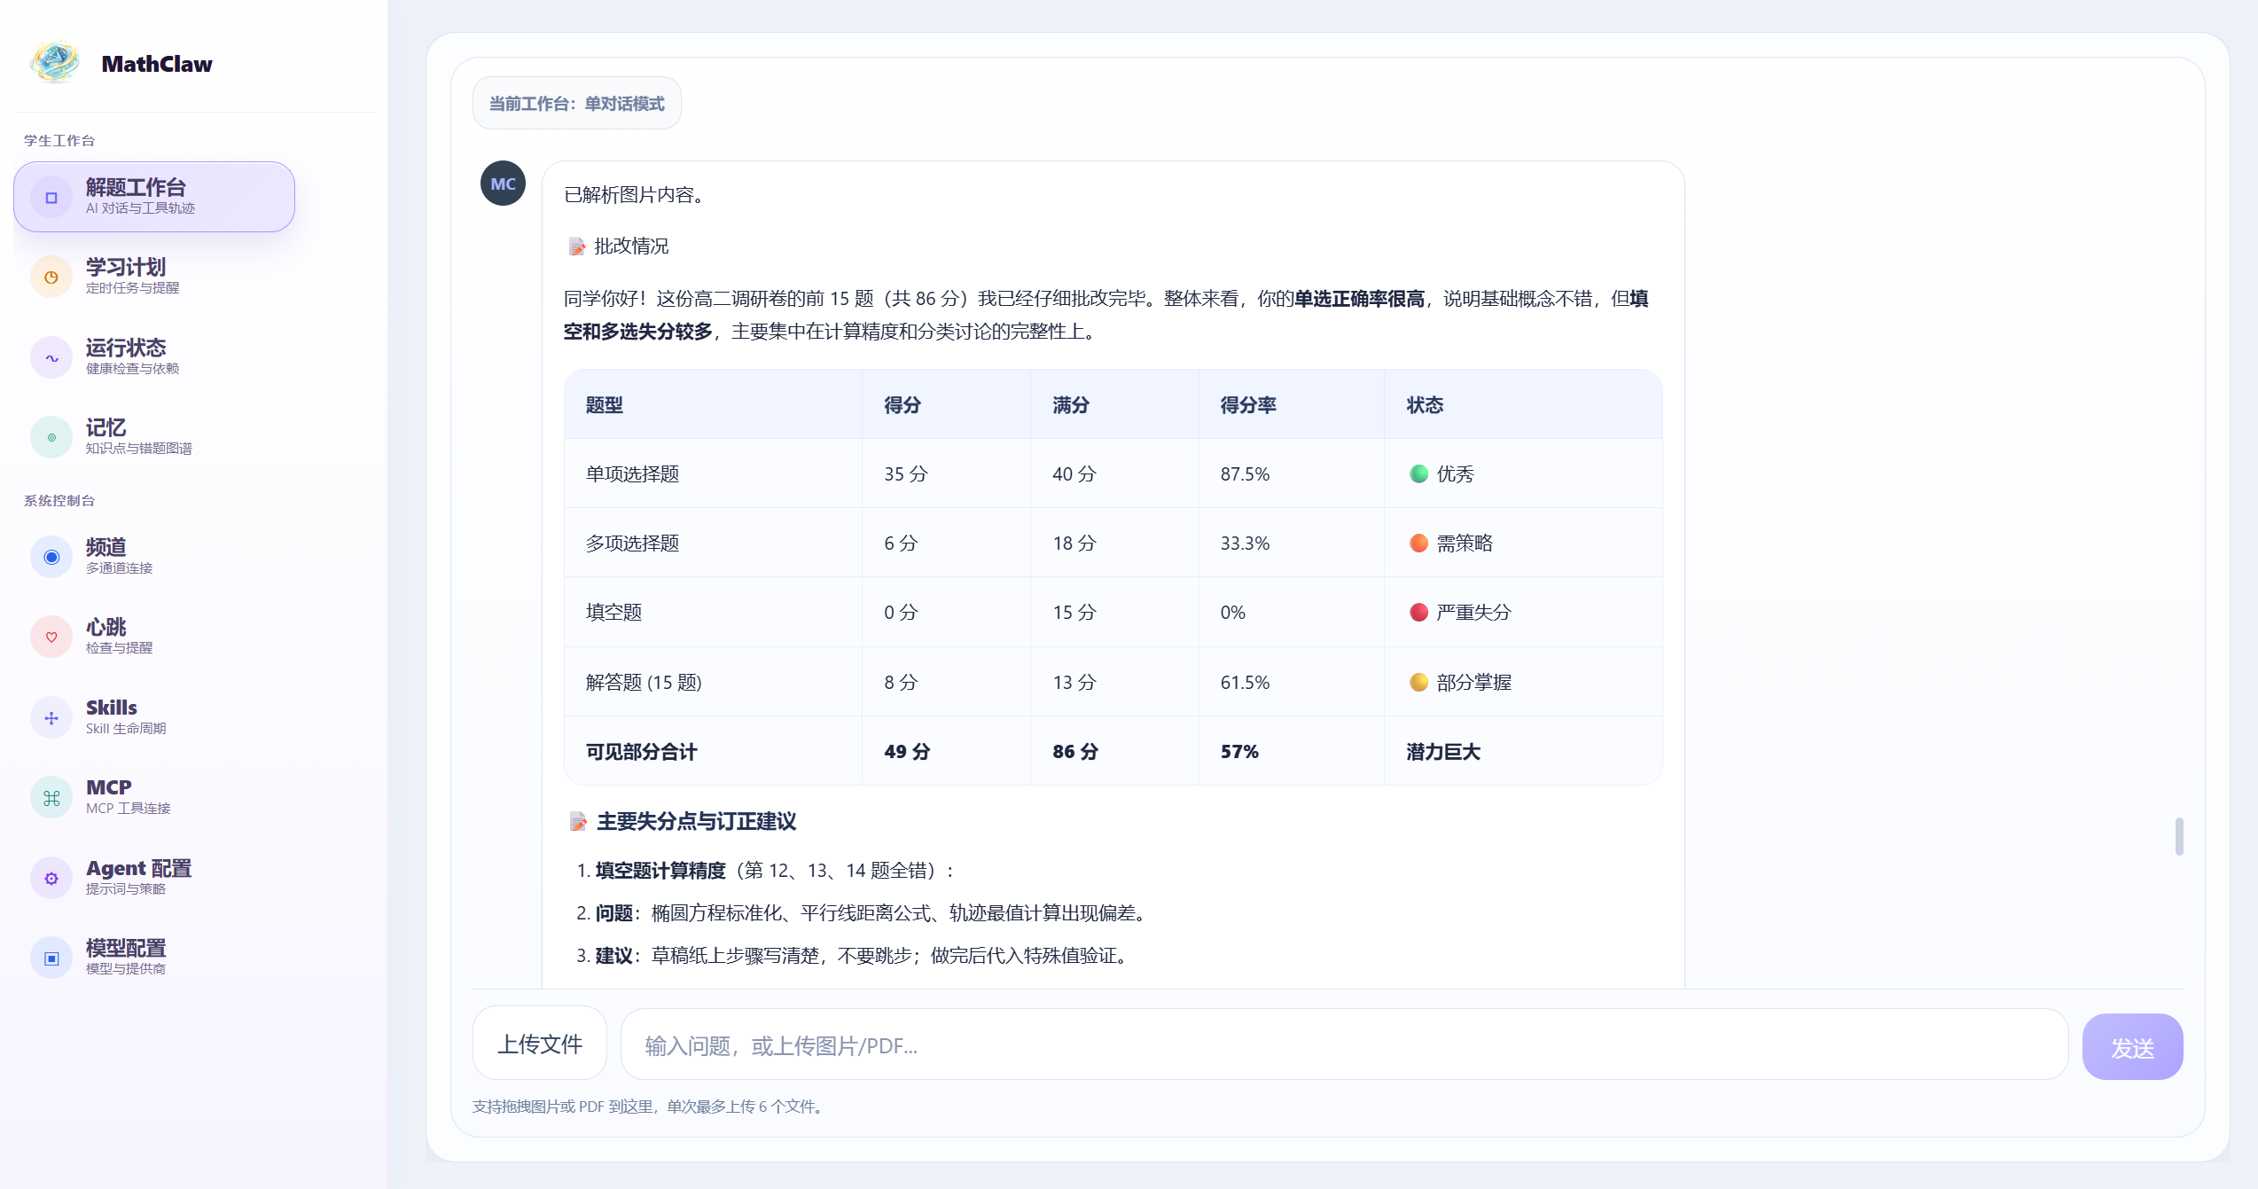Click the Agent 配置 gear icon
The image size is (2258, 1189).
pos(51,878)
